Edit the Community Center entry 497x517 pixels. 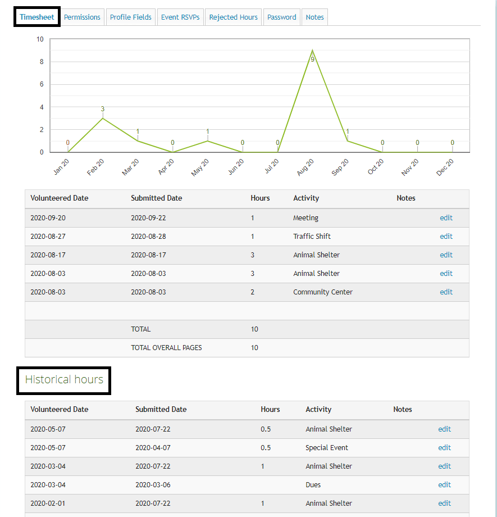coord(446,292)
